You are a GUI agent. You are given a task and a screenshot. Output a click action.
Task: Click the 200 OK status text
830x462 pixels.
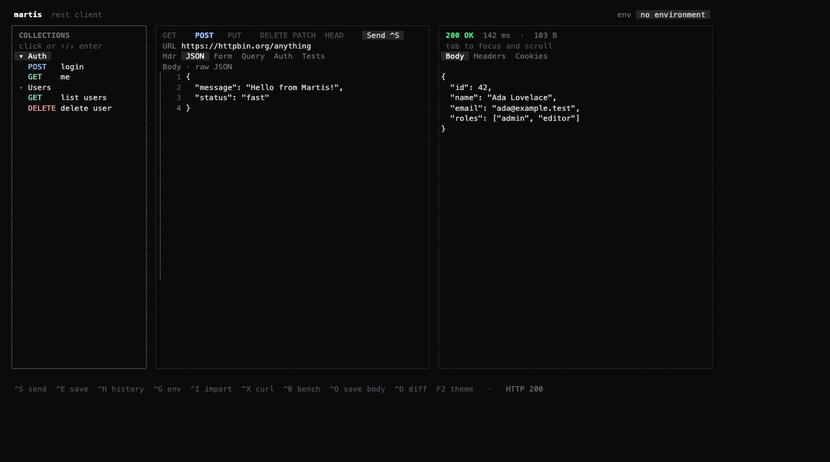459,36
